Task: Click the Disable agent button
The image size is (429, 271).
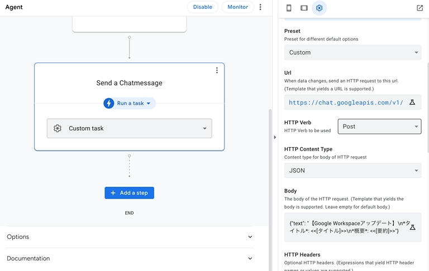Action: (x=202, y=7)
